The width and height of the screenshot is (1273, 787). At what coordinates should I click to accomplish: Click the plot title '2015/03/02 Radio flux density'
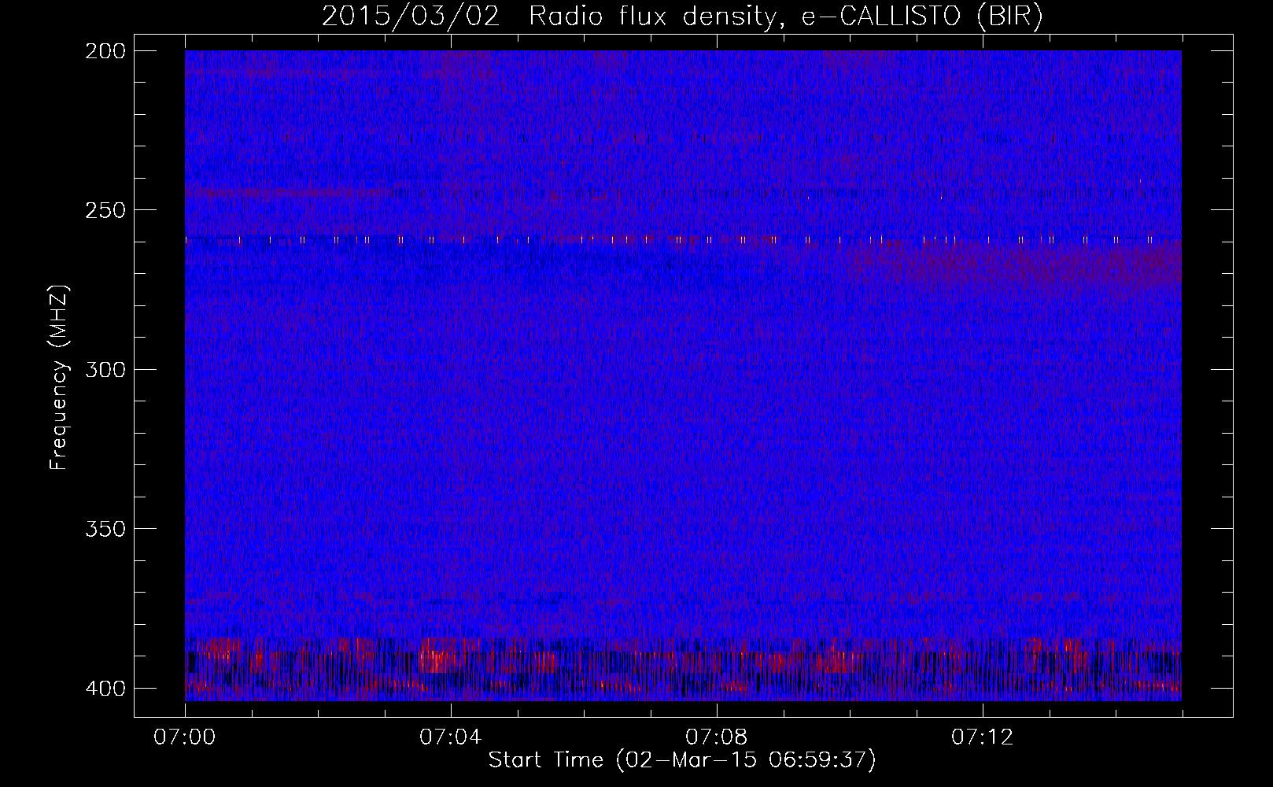tap(682, 17)
